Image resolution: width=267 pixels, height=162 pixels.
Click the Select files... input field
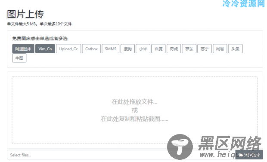(121, 155)
